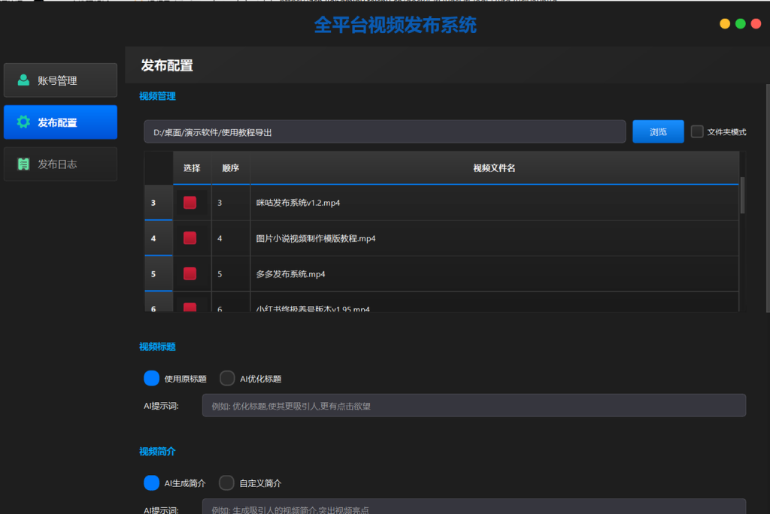Viewport: 770px width, 514px height.
Task: Select file name 多多发布系统.mp4
Action: pyautogui.click(x=291, y=274)
